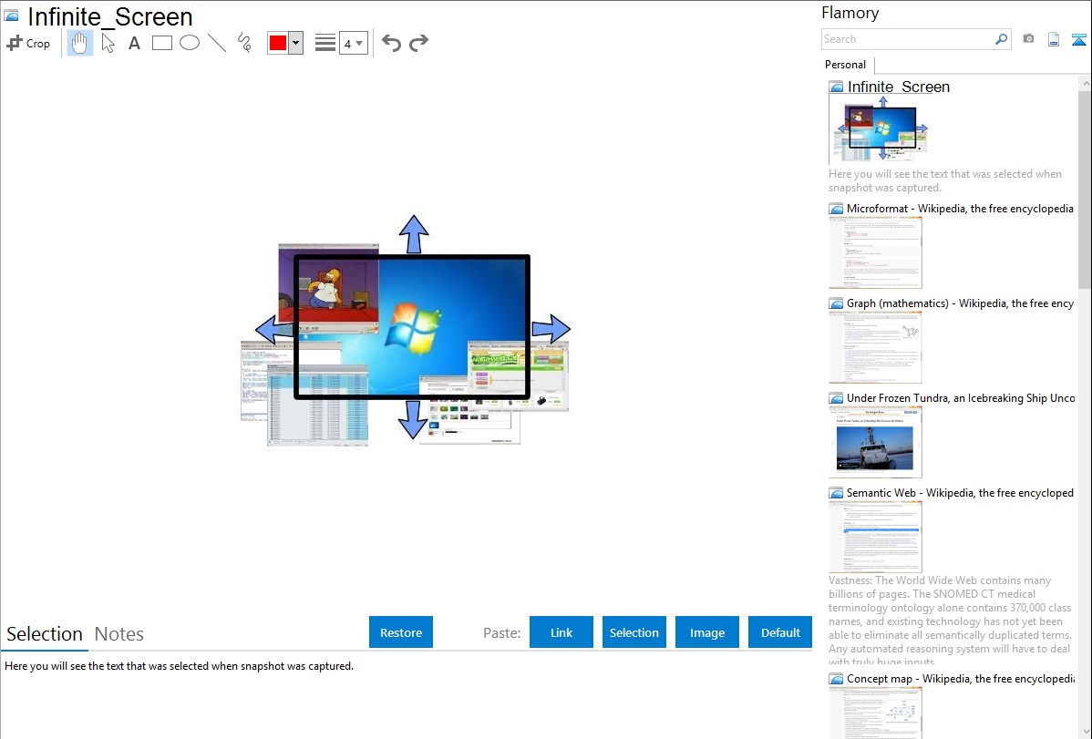Viewport: 1092px width, 739px height.
Task: Click icon beside Microformat snapshot title
Action: pos(837,209)
